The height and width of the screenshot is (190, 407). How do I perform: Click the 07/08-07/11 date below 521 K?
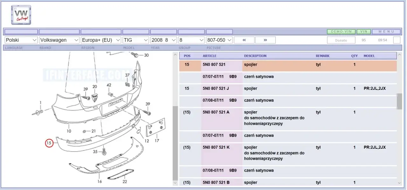[x=213, y=171]
